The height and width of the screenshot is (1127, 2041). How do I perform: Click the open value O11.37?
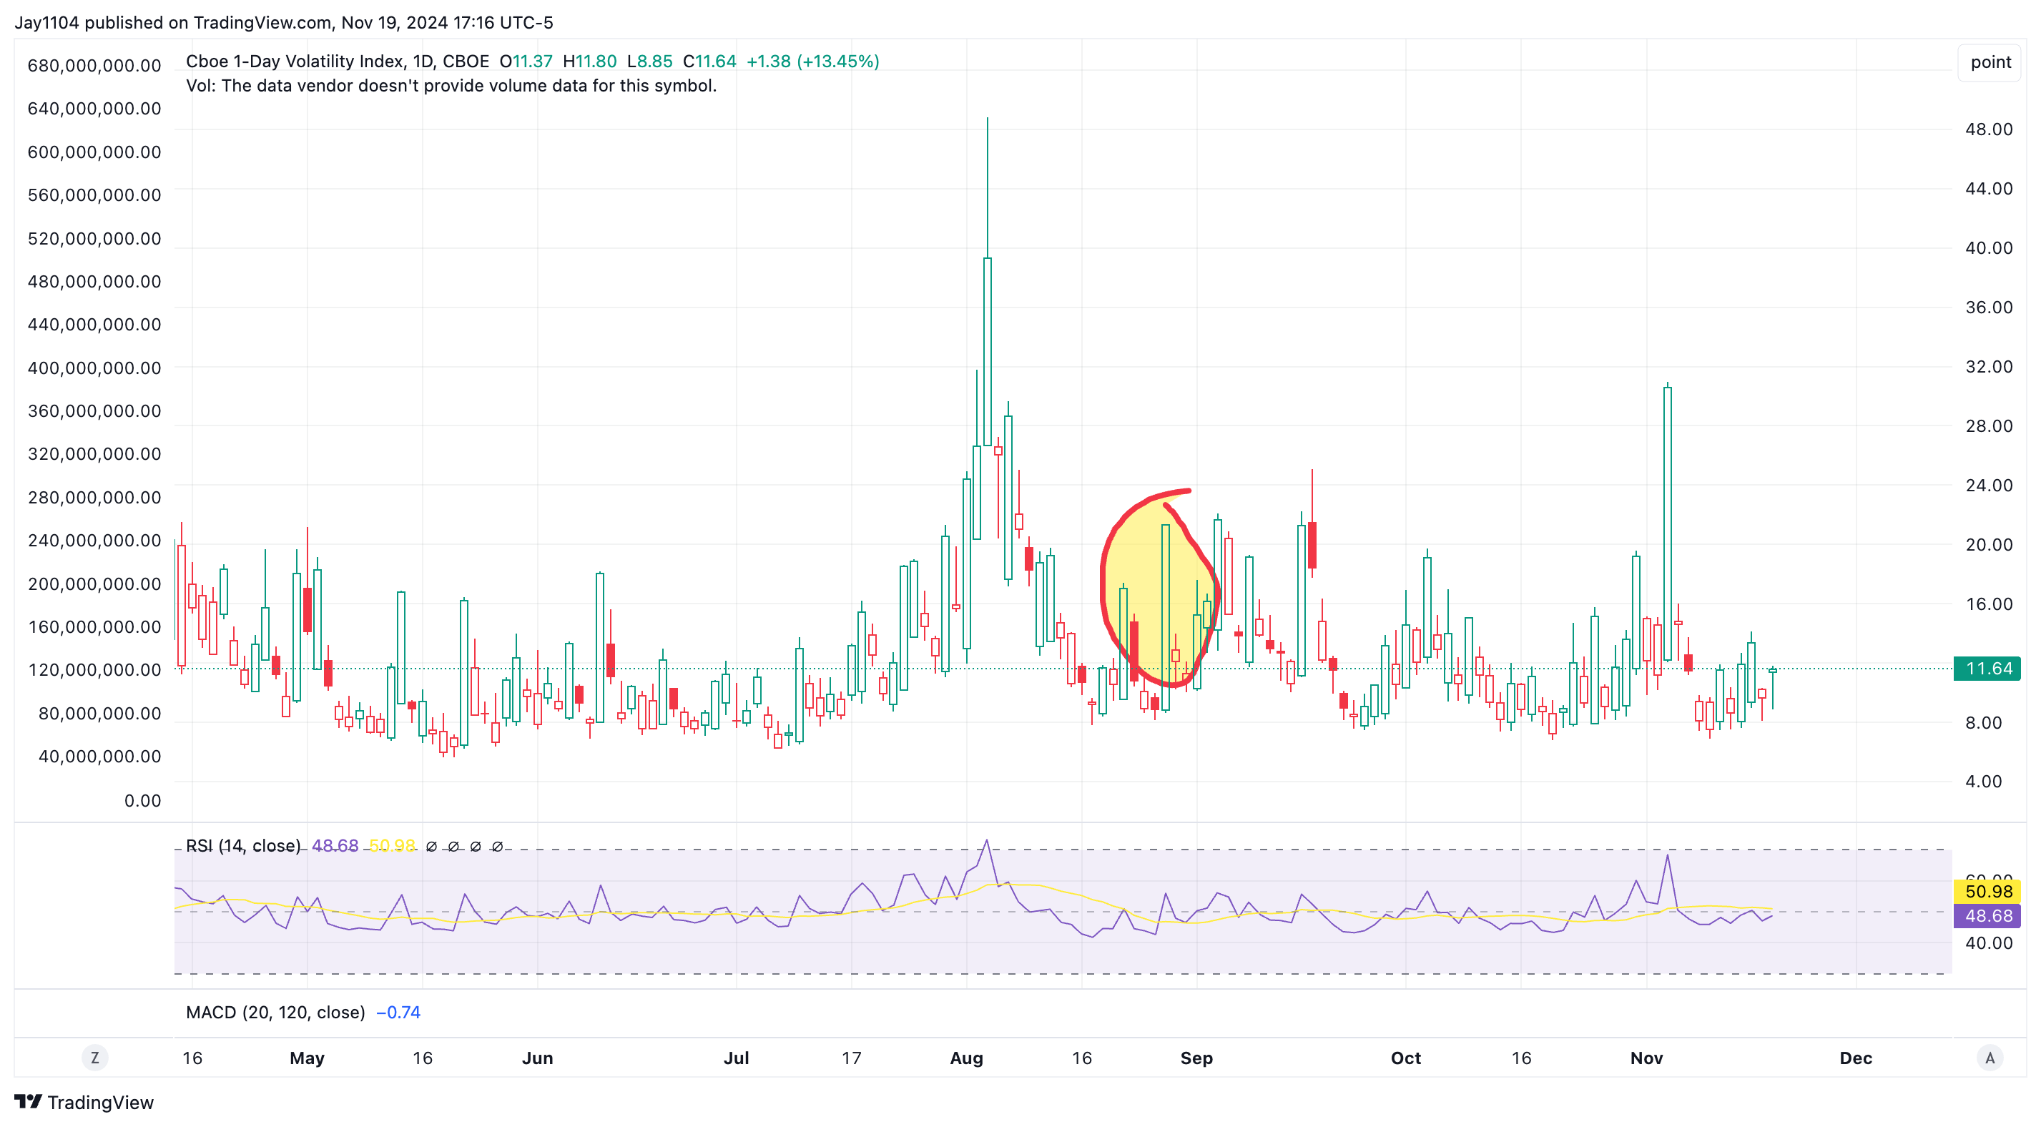526,61
